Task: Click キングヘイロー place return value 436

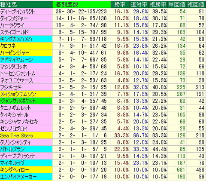Action: 200,170
